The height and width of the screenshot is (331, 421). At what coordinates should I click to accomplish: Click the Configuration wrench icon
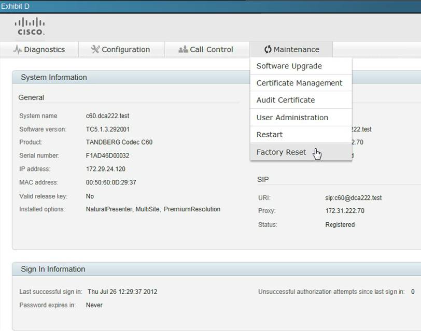click(95, 50)
